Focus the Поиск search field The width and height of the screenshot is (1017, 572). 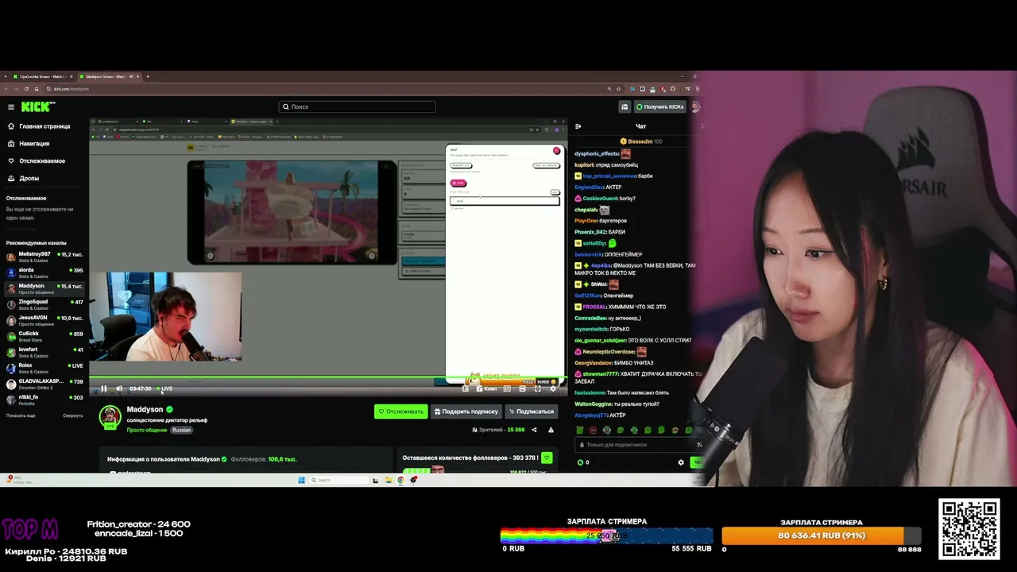pos(357,106)
